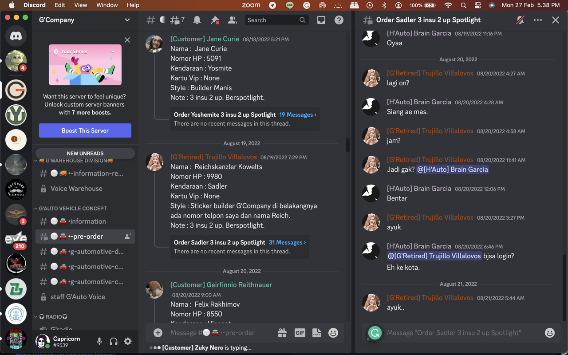Open notification settings bell icon
568x355 pixels.
click(x=197, y=20)
